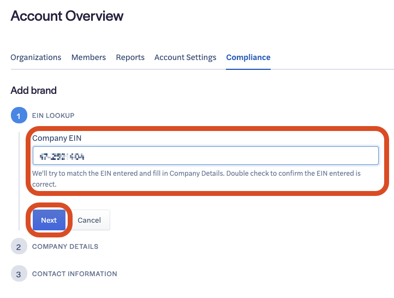Cancel adding the brand
Viewport: 394px width, 298px height.
pos(89,220)
